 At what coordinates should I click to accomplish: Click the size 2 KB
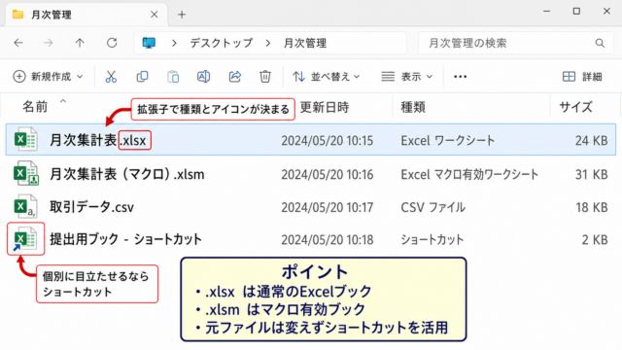(x=595, y=240)
